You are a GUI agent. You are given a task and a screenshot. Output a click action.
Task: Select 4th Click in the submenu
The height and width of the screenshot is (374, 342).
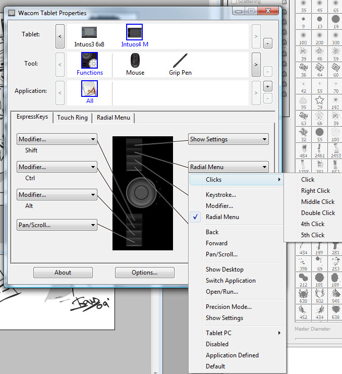313,224
